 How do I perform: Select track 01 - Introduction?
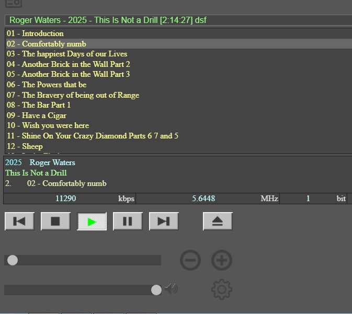pos(35,33)
